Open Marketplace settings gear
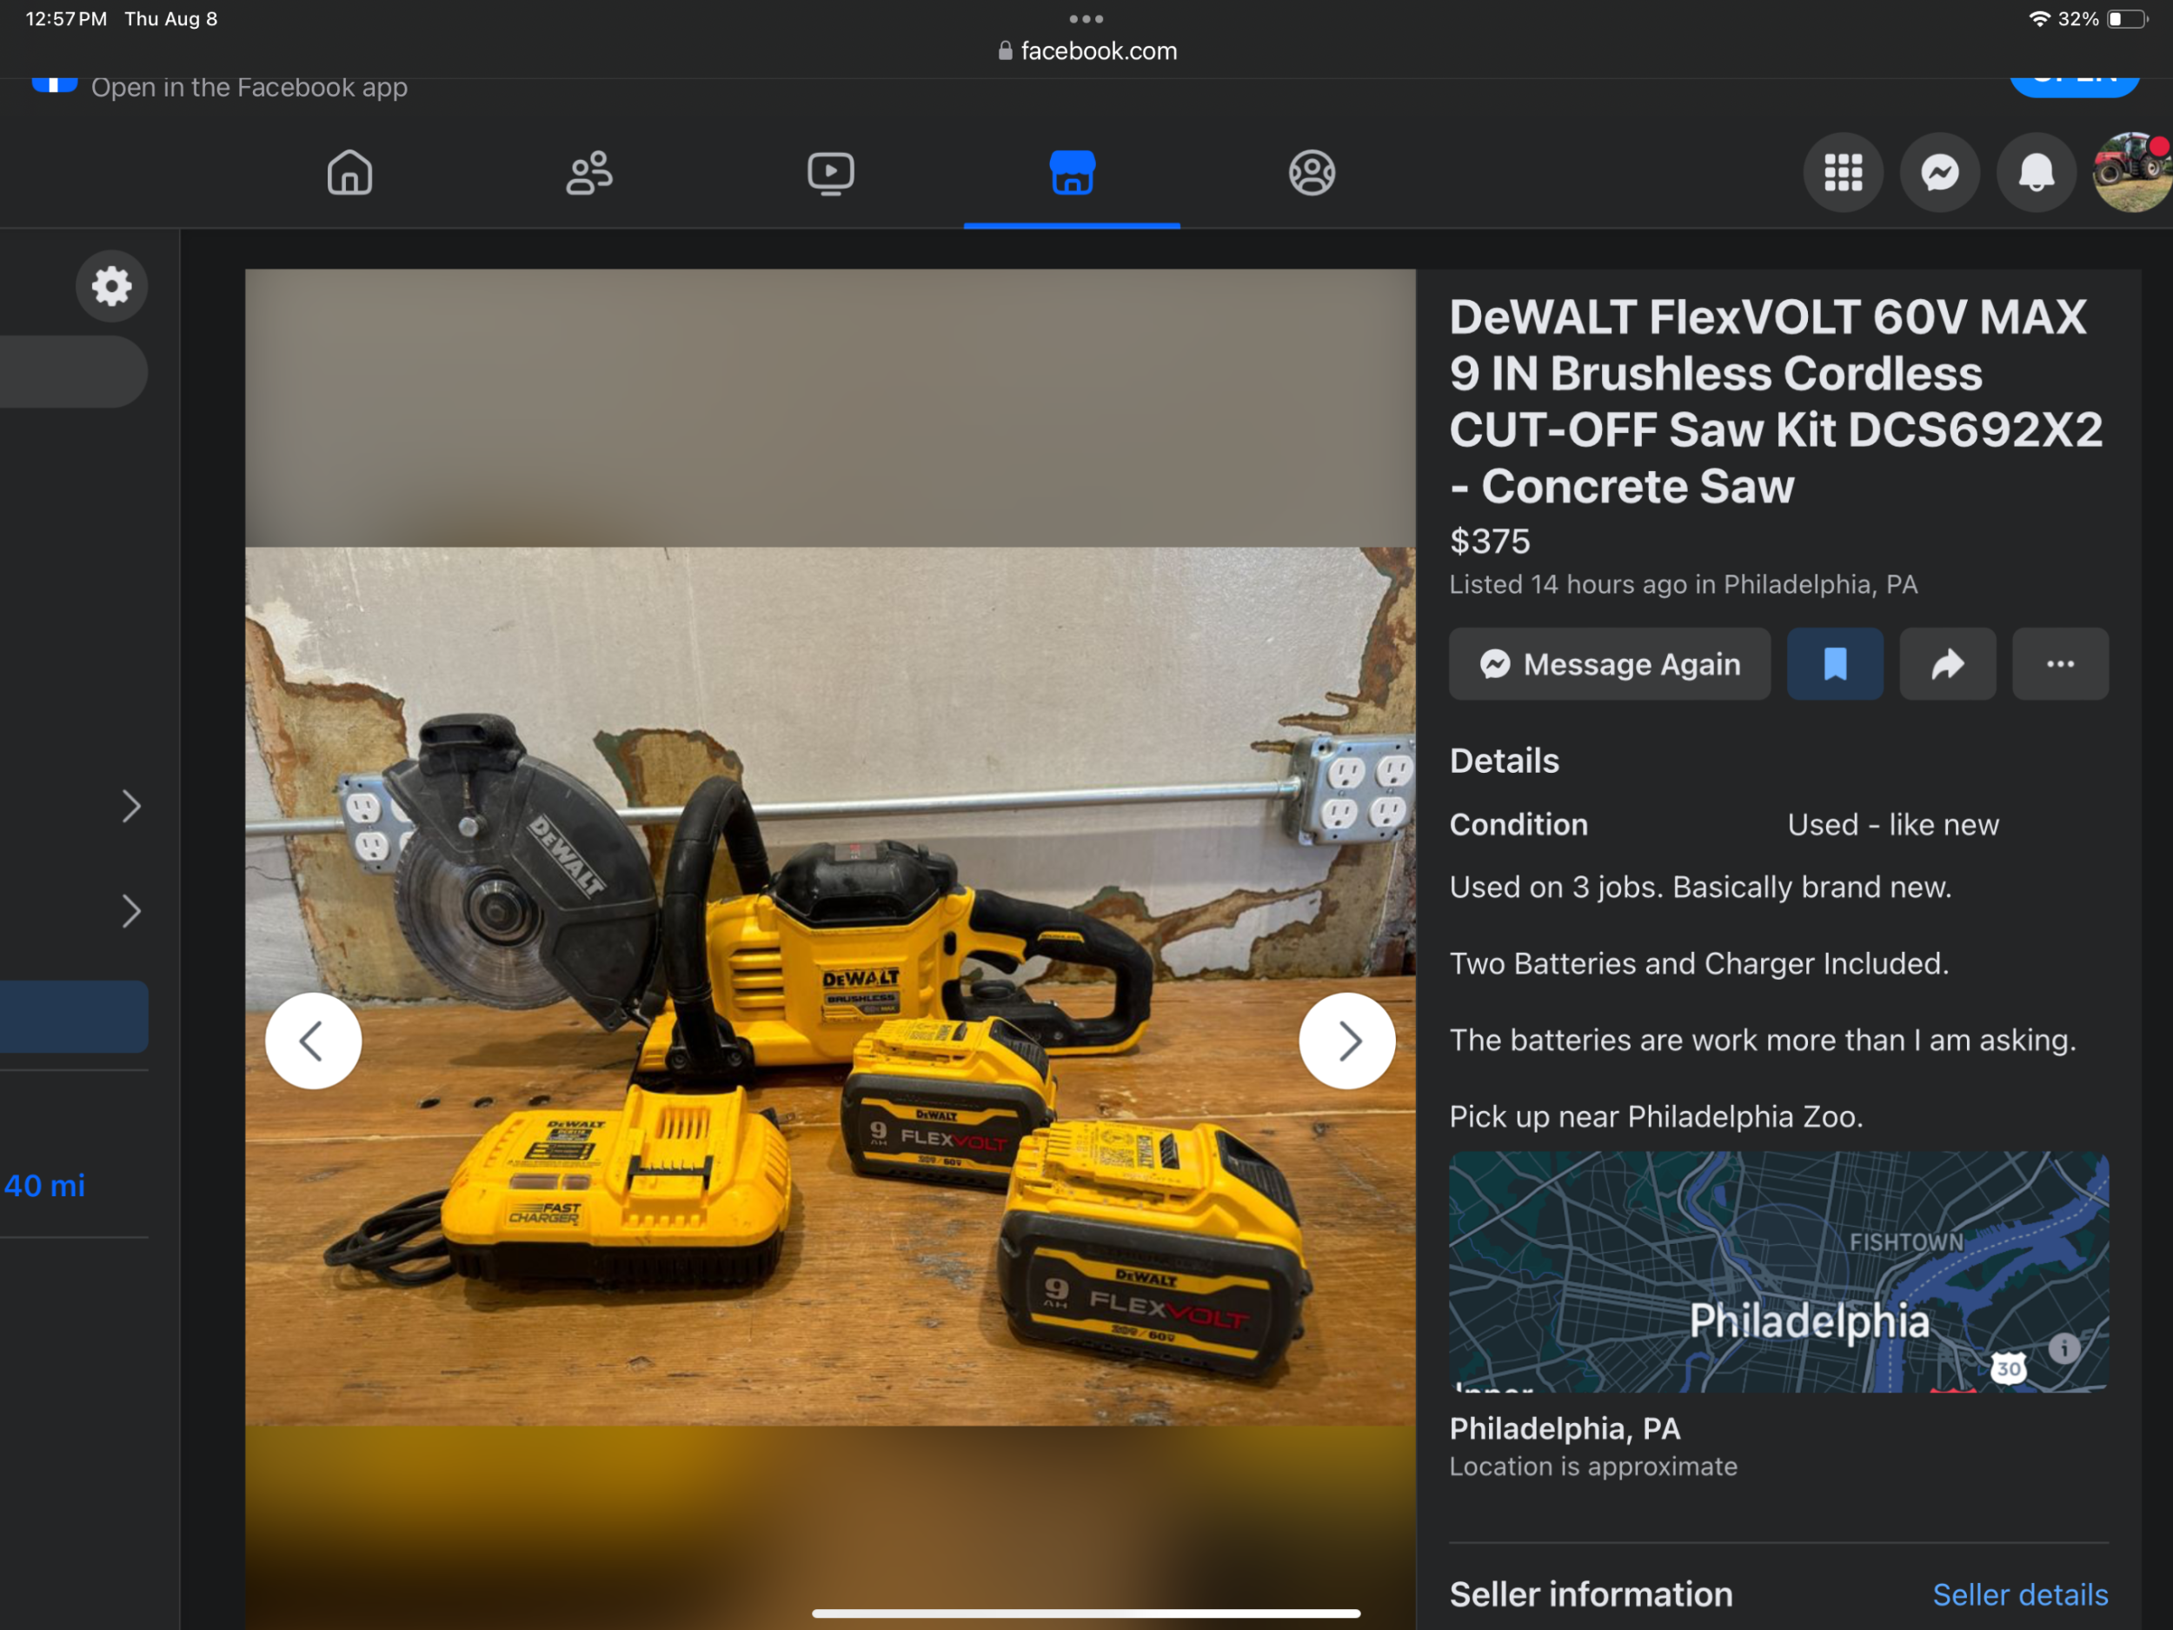Screen dimensions: 2173x1630 [112, 286]
